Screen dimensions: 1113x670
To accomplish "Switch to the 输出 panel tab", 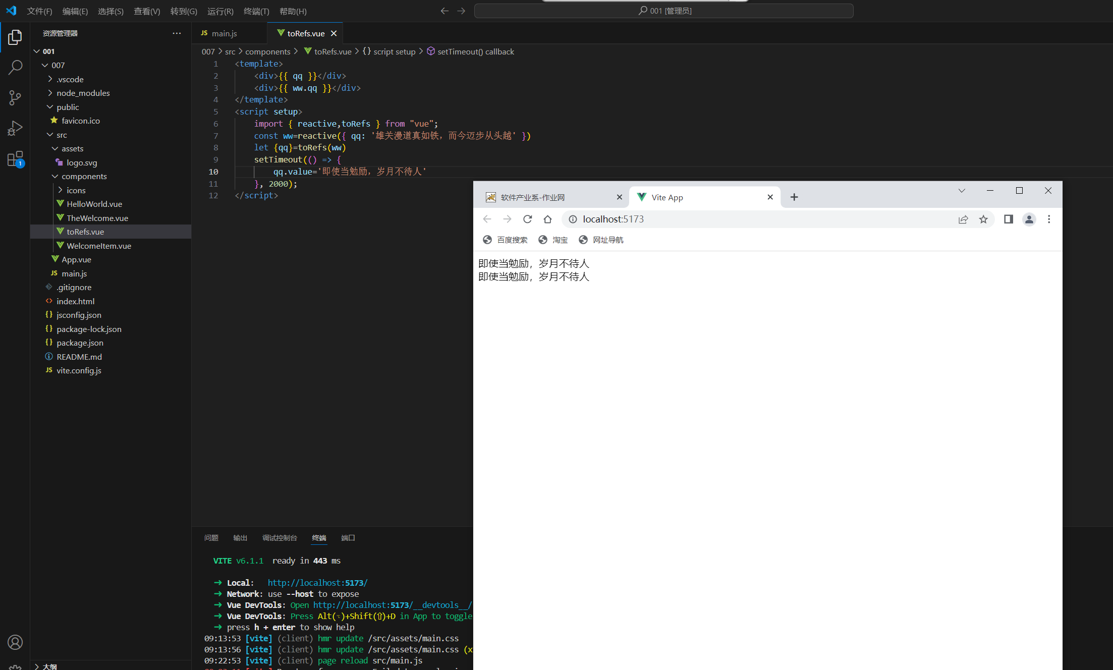I will click(x=240, y=538).
